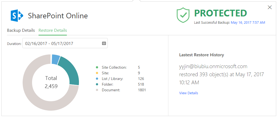Viewport: 277px width, 119px height.
Task: Click the blue List / Library legend dot
Action: click(x=97, y=79)
